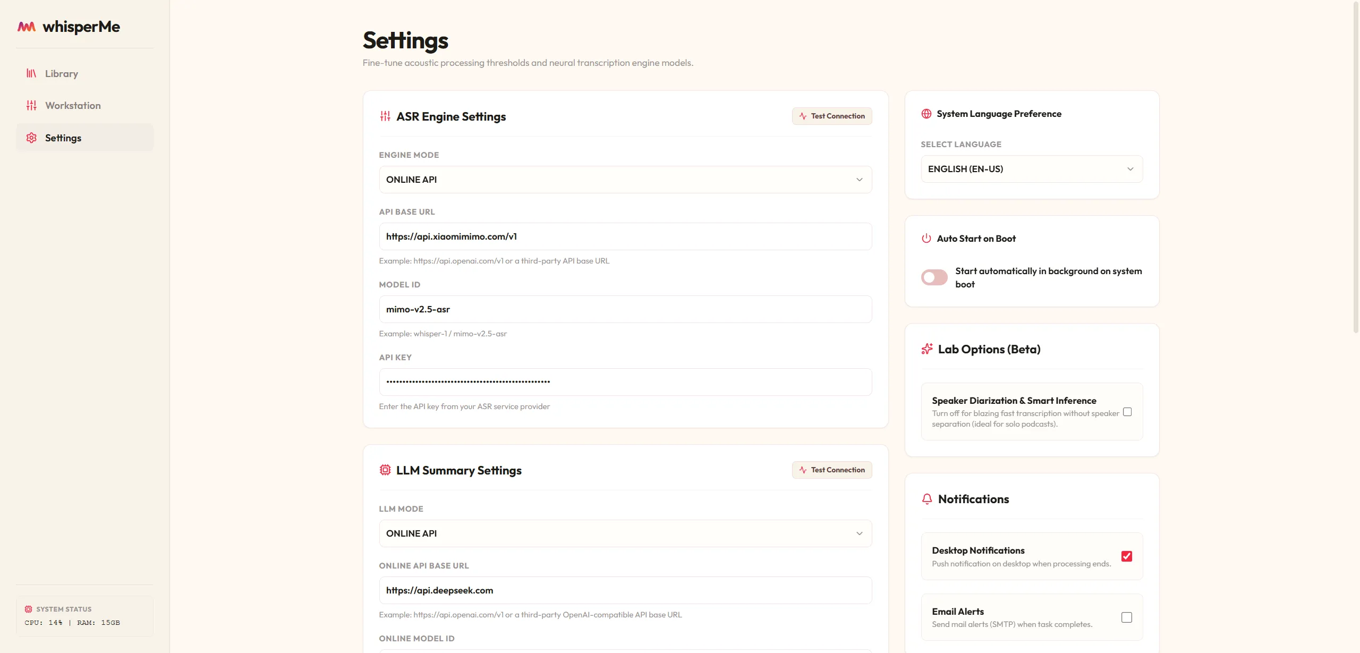This screenshot has width=1360, height=653.
Task: Expand the LLM Mode dropdown
Action: [625, 533]
